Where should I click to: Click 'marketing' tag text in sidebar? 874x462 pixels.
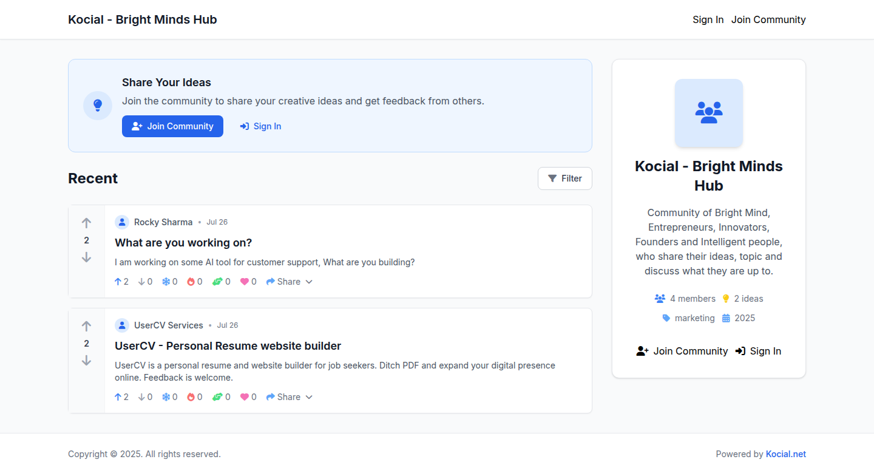click(x=695, y=318)
